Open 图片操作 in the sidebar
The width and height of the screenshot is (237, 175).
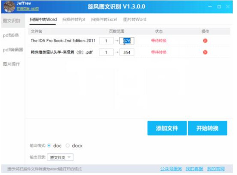[11, 64]
